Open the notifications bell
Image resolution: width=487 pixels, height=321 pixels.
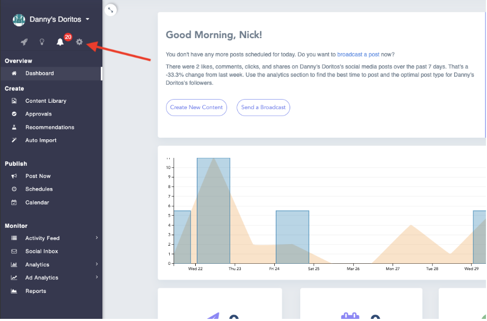pos(60,42)
